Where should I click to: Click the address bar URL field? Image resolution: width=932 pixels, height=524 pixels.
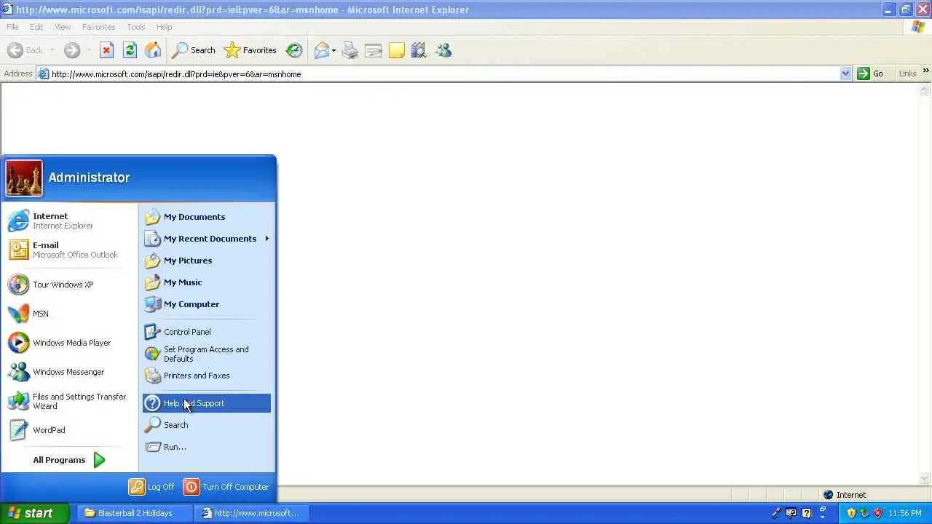point(444,74)
